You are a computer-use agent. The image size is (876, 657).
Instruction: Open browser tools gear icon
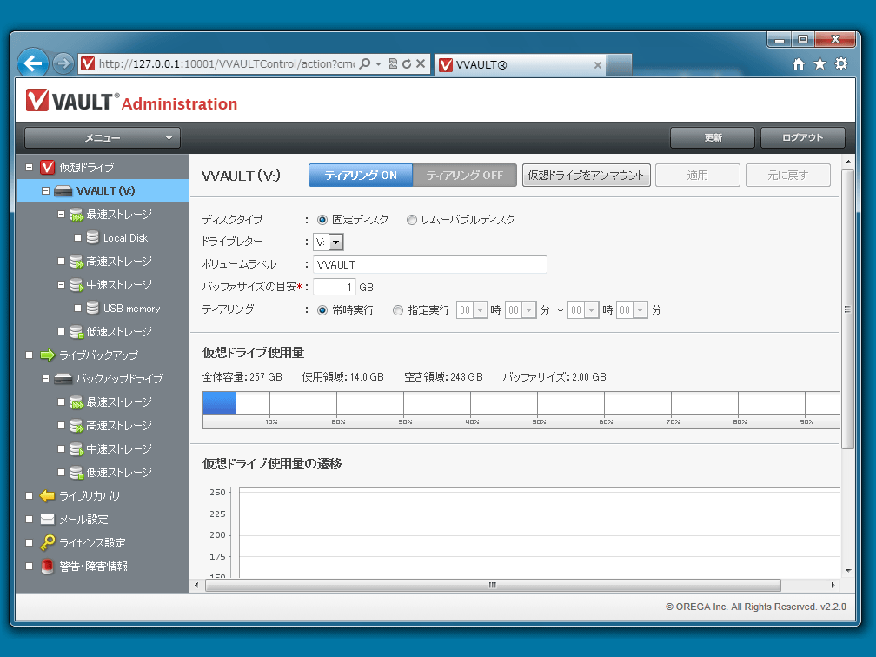841,63
